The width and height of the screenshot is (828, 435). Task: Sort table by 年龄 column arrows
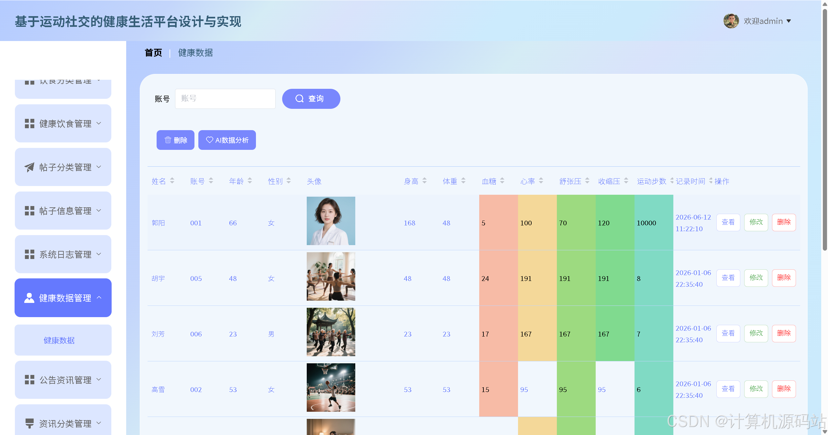250,181
